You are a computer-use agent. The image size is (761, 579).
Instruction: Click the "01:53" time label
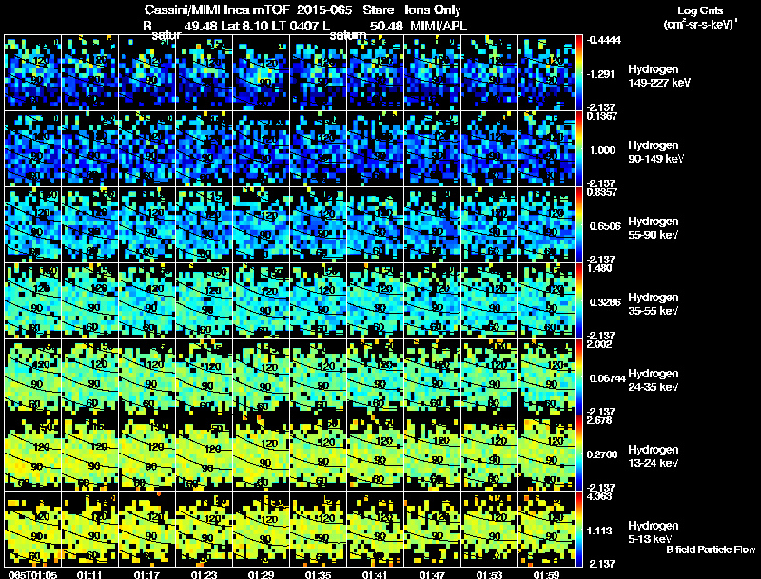[489, 574]
